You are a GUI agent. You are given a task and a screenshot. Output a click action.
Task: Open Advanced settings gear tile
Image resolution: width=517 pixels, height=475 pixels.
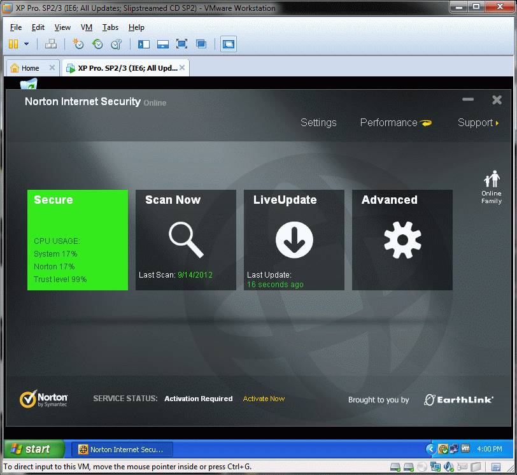[x=402, y=239]
